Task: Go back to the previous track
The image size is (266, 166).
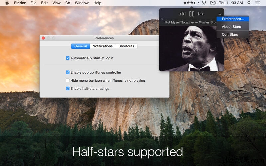Action: point(182,14)
